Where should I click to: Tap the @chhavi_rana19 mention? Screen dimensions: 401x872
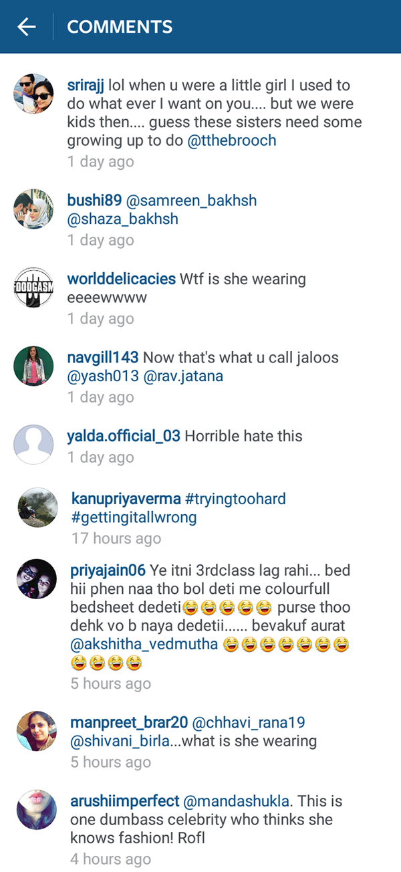pos(249,723)
